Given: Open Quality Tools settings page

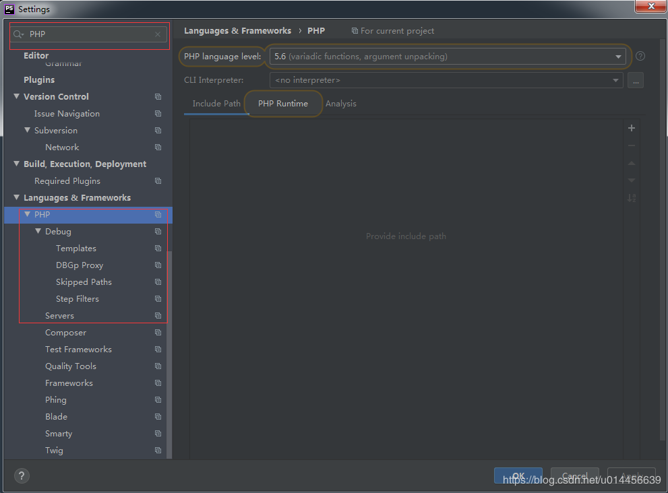Looking at the screenshot, I should 71,366.
